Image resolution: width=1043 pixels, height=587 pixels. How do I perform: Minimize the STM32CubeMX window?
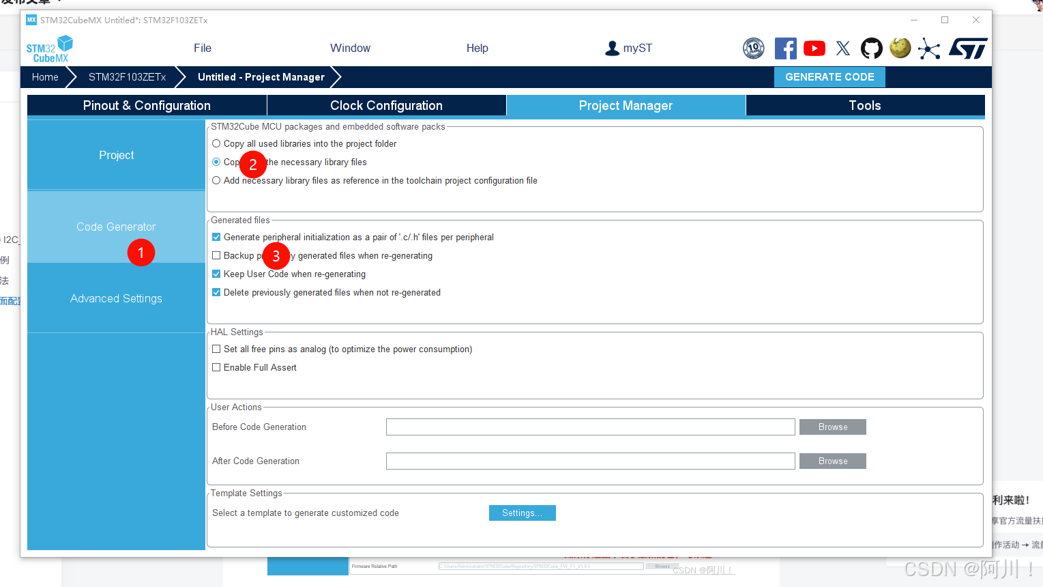pyautogui.click(x=914, y=20)
